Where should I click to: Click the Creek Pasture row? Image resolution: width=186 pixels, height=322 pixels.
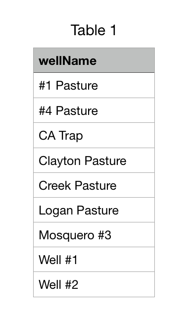94,185
